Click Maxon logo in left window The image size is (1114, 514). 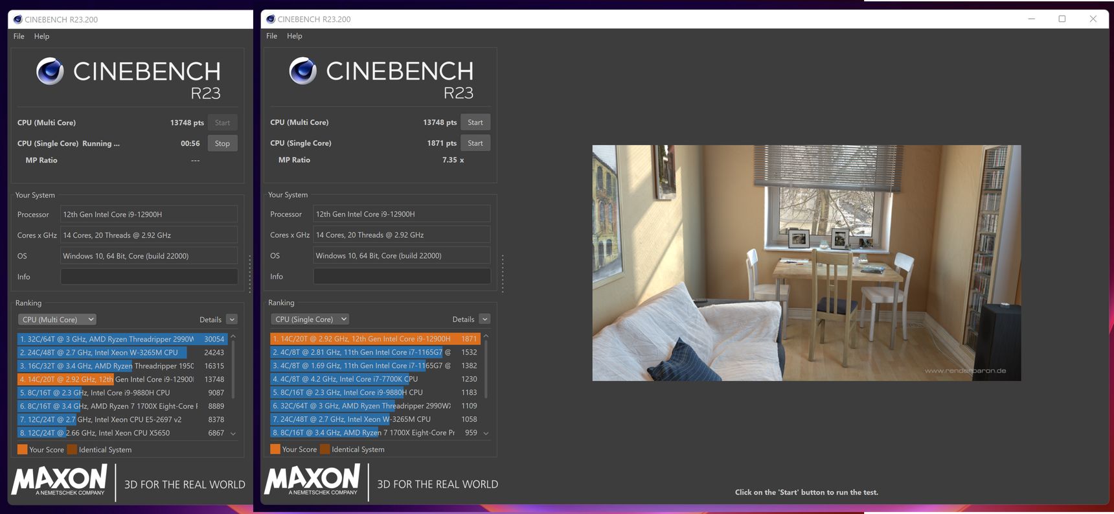point(59,480)
